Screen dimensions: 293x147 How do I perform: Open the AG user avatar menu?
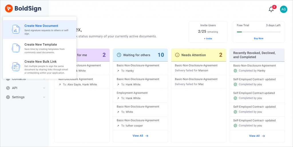coord(283,9)
